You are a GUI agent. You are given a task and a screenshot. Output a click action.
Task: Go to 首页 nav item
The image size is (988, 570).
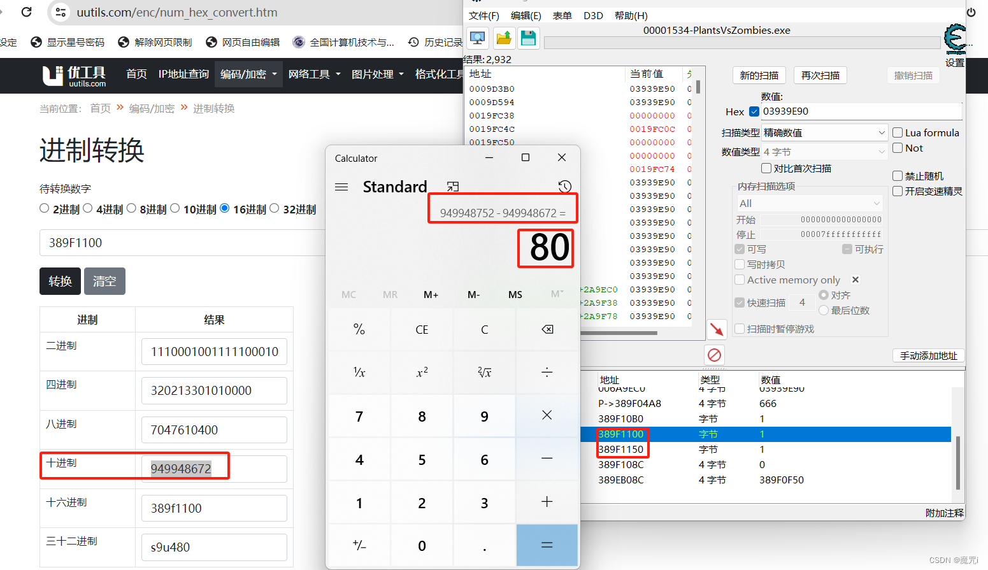tap(136, 75)
